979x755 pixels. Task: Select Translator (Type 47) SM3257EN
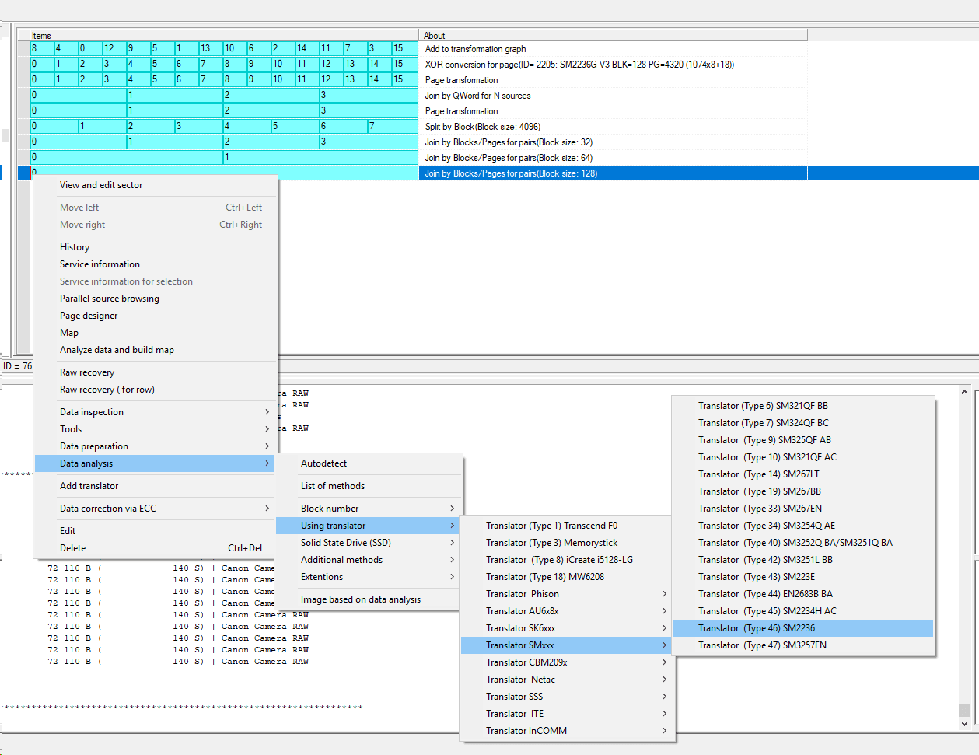[803, 645]
